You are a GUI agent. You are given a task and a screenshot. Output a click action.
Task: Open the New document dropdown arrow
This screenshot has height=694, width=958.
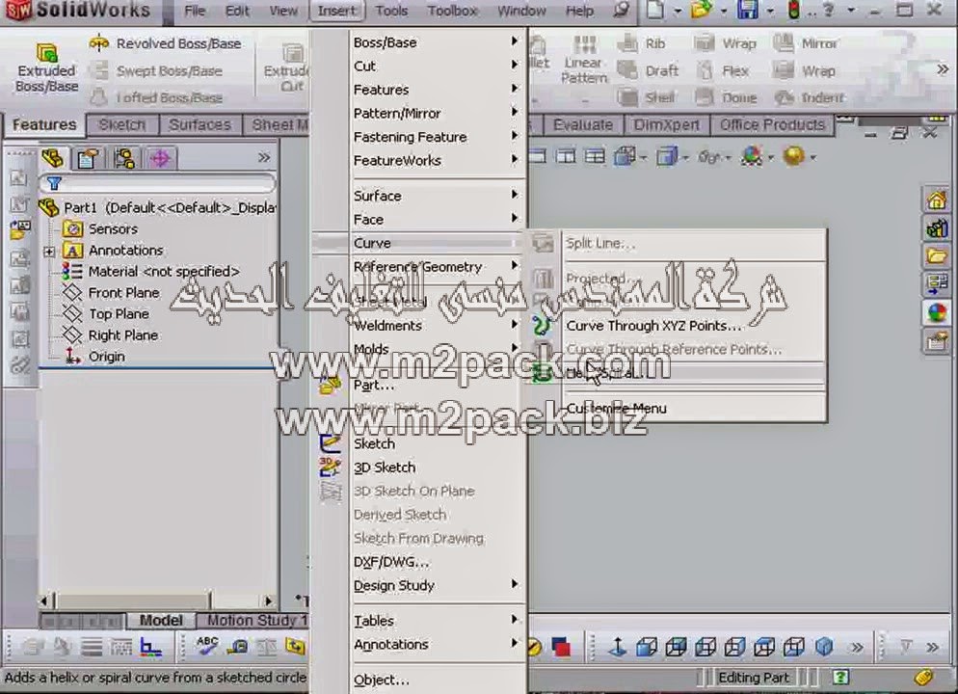click(x=678, y=11)
